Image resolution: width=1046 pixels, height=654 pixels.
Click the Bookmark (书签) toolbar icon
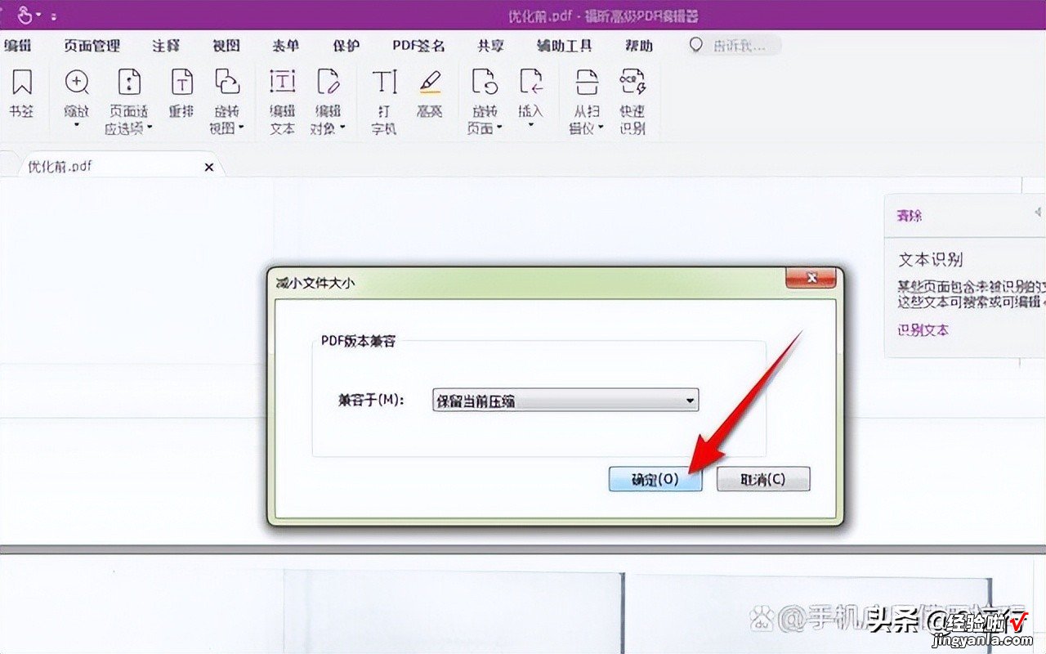22,82
